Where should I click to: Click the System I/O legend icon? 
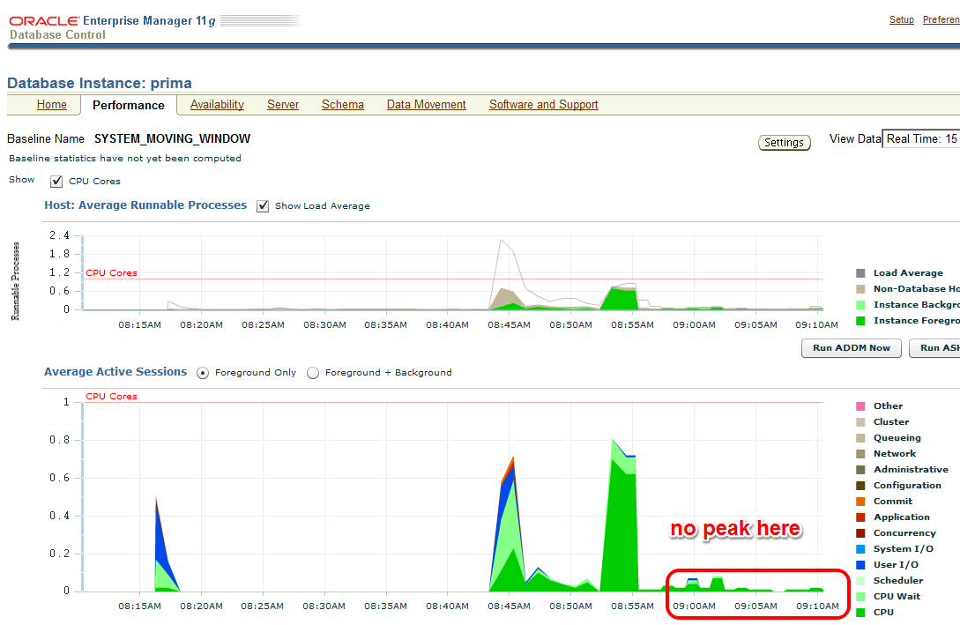pos(860,549)
